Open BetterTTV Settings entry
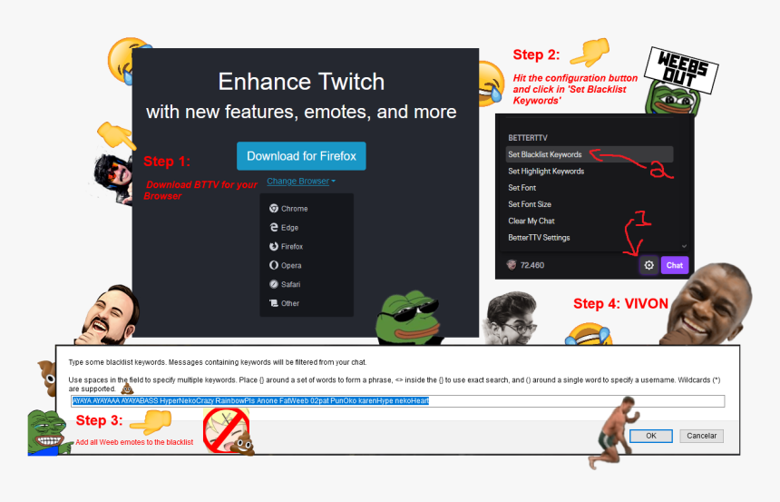780x502 pixels. tap(539, 238)
